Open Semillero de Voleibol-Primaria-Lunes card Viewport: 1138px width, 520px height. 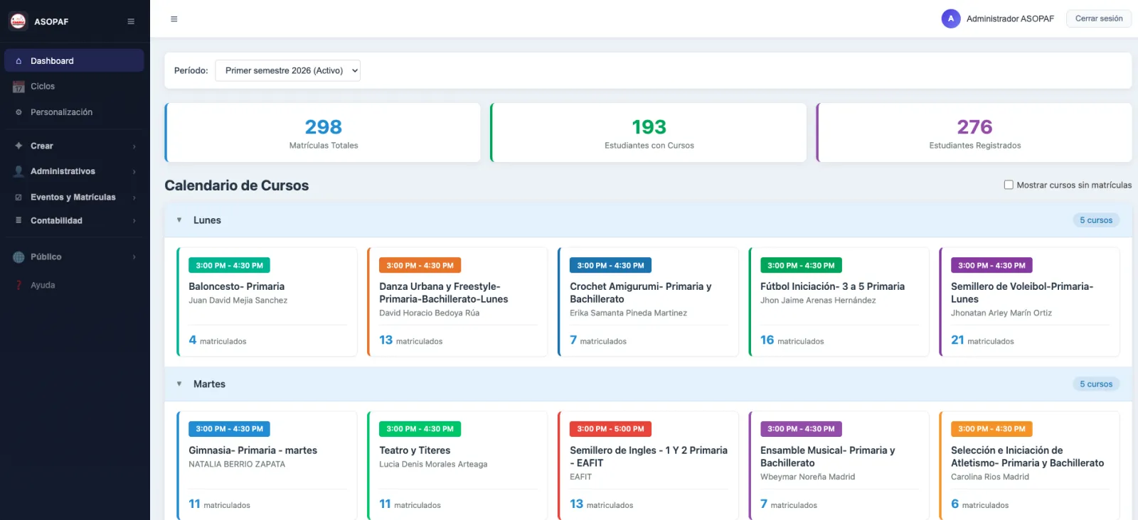click(1029, 302)
